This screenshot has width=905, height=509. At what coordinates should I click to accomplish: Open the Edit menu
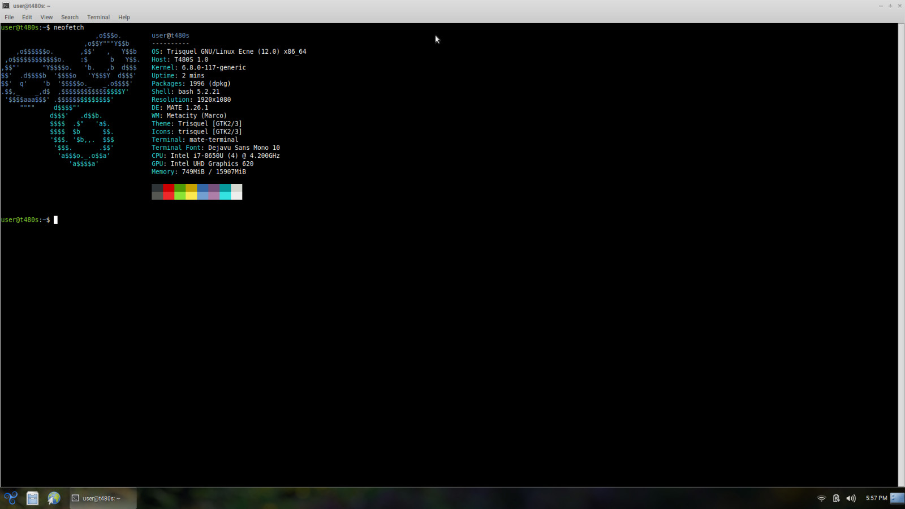coord(27,17)
